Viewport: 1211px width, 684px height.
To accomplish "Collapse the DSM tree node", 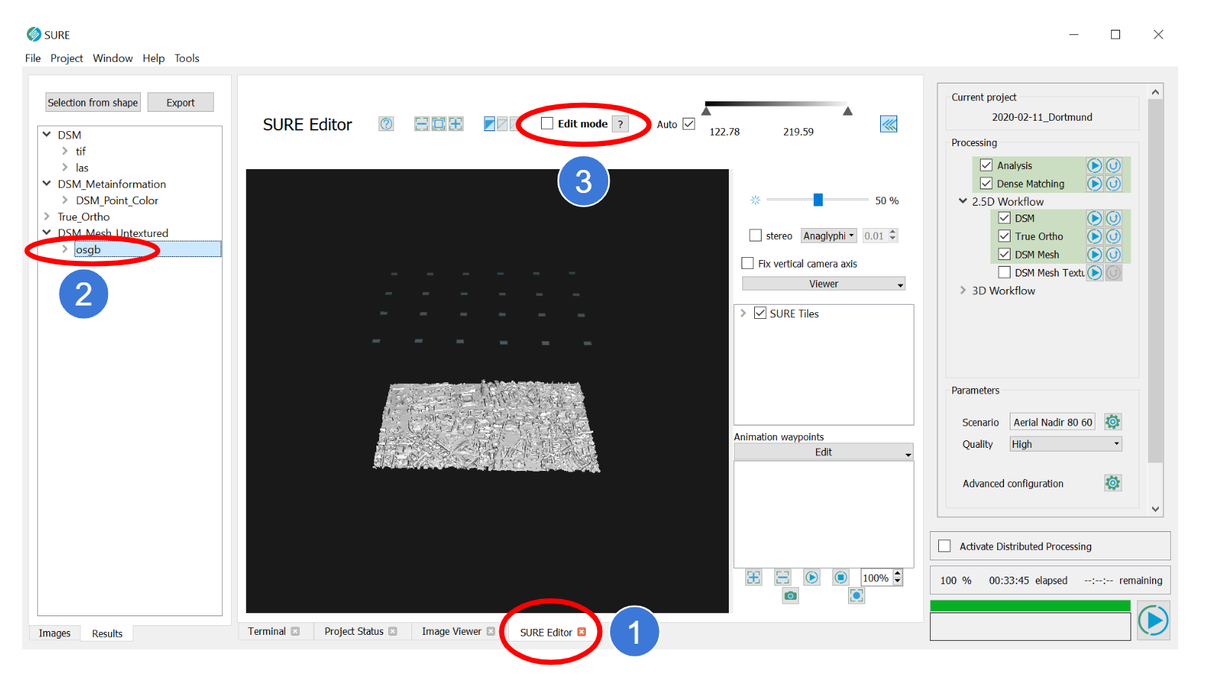I will click(47, 134).
